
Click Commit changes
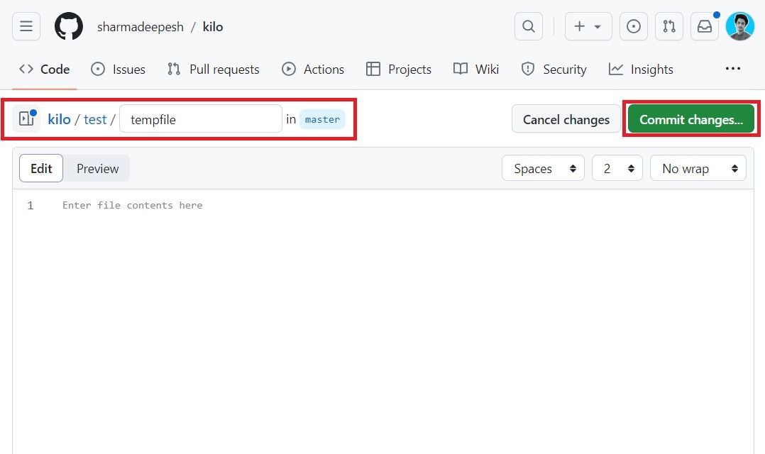(x=690, y=118)
